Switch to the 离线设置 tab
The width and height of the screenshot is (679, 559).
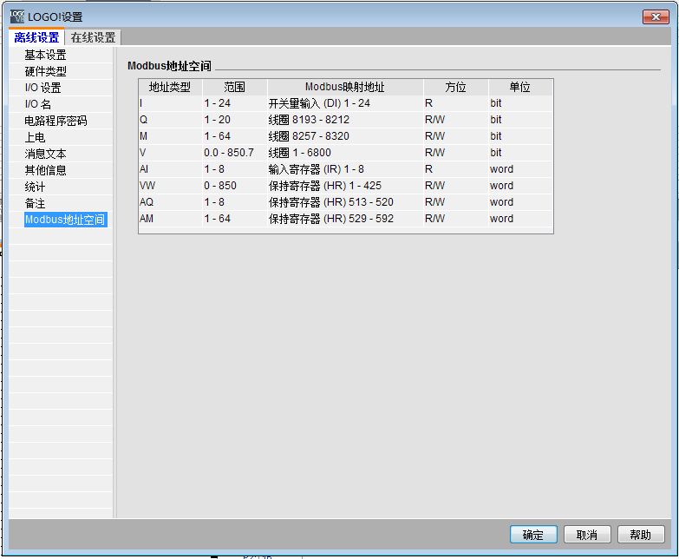pos(36,37)
